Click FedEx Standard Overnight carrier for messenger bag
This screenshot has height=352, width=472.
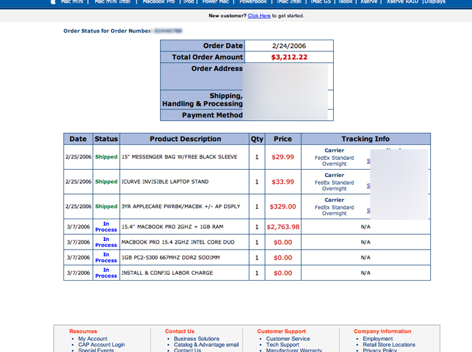[x=334, y=160]
